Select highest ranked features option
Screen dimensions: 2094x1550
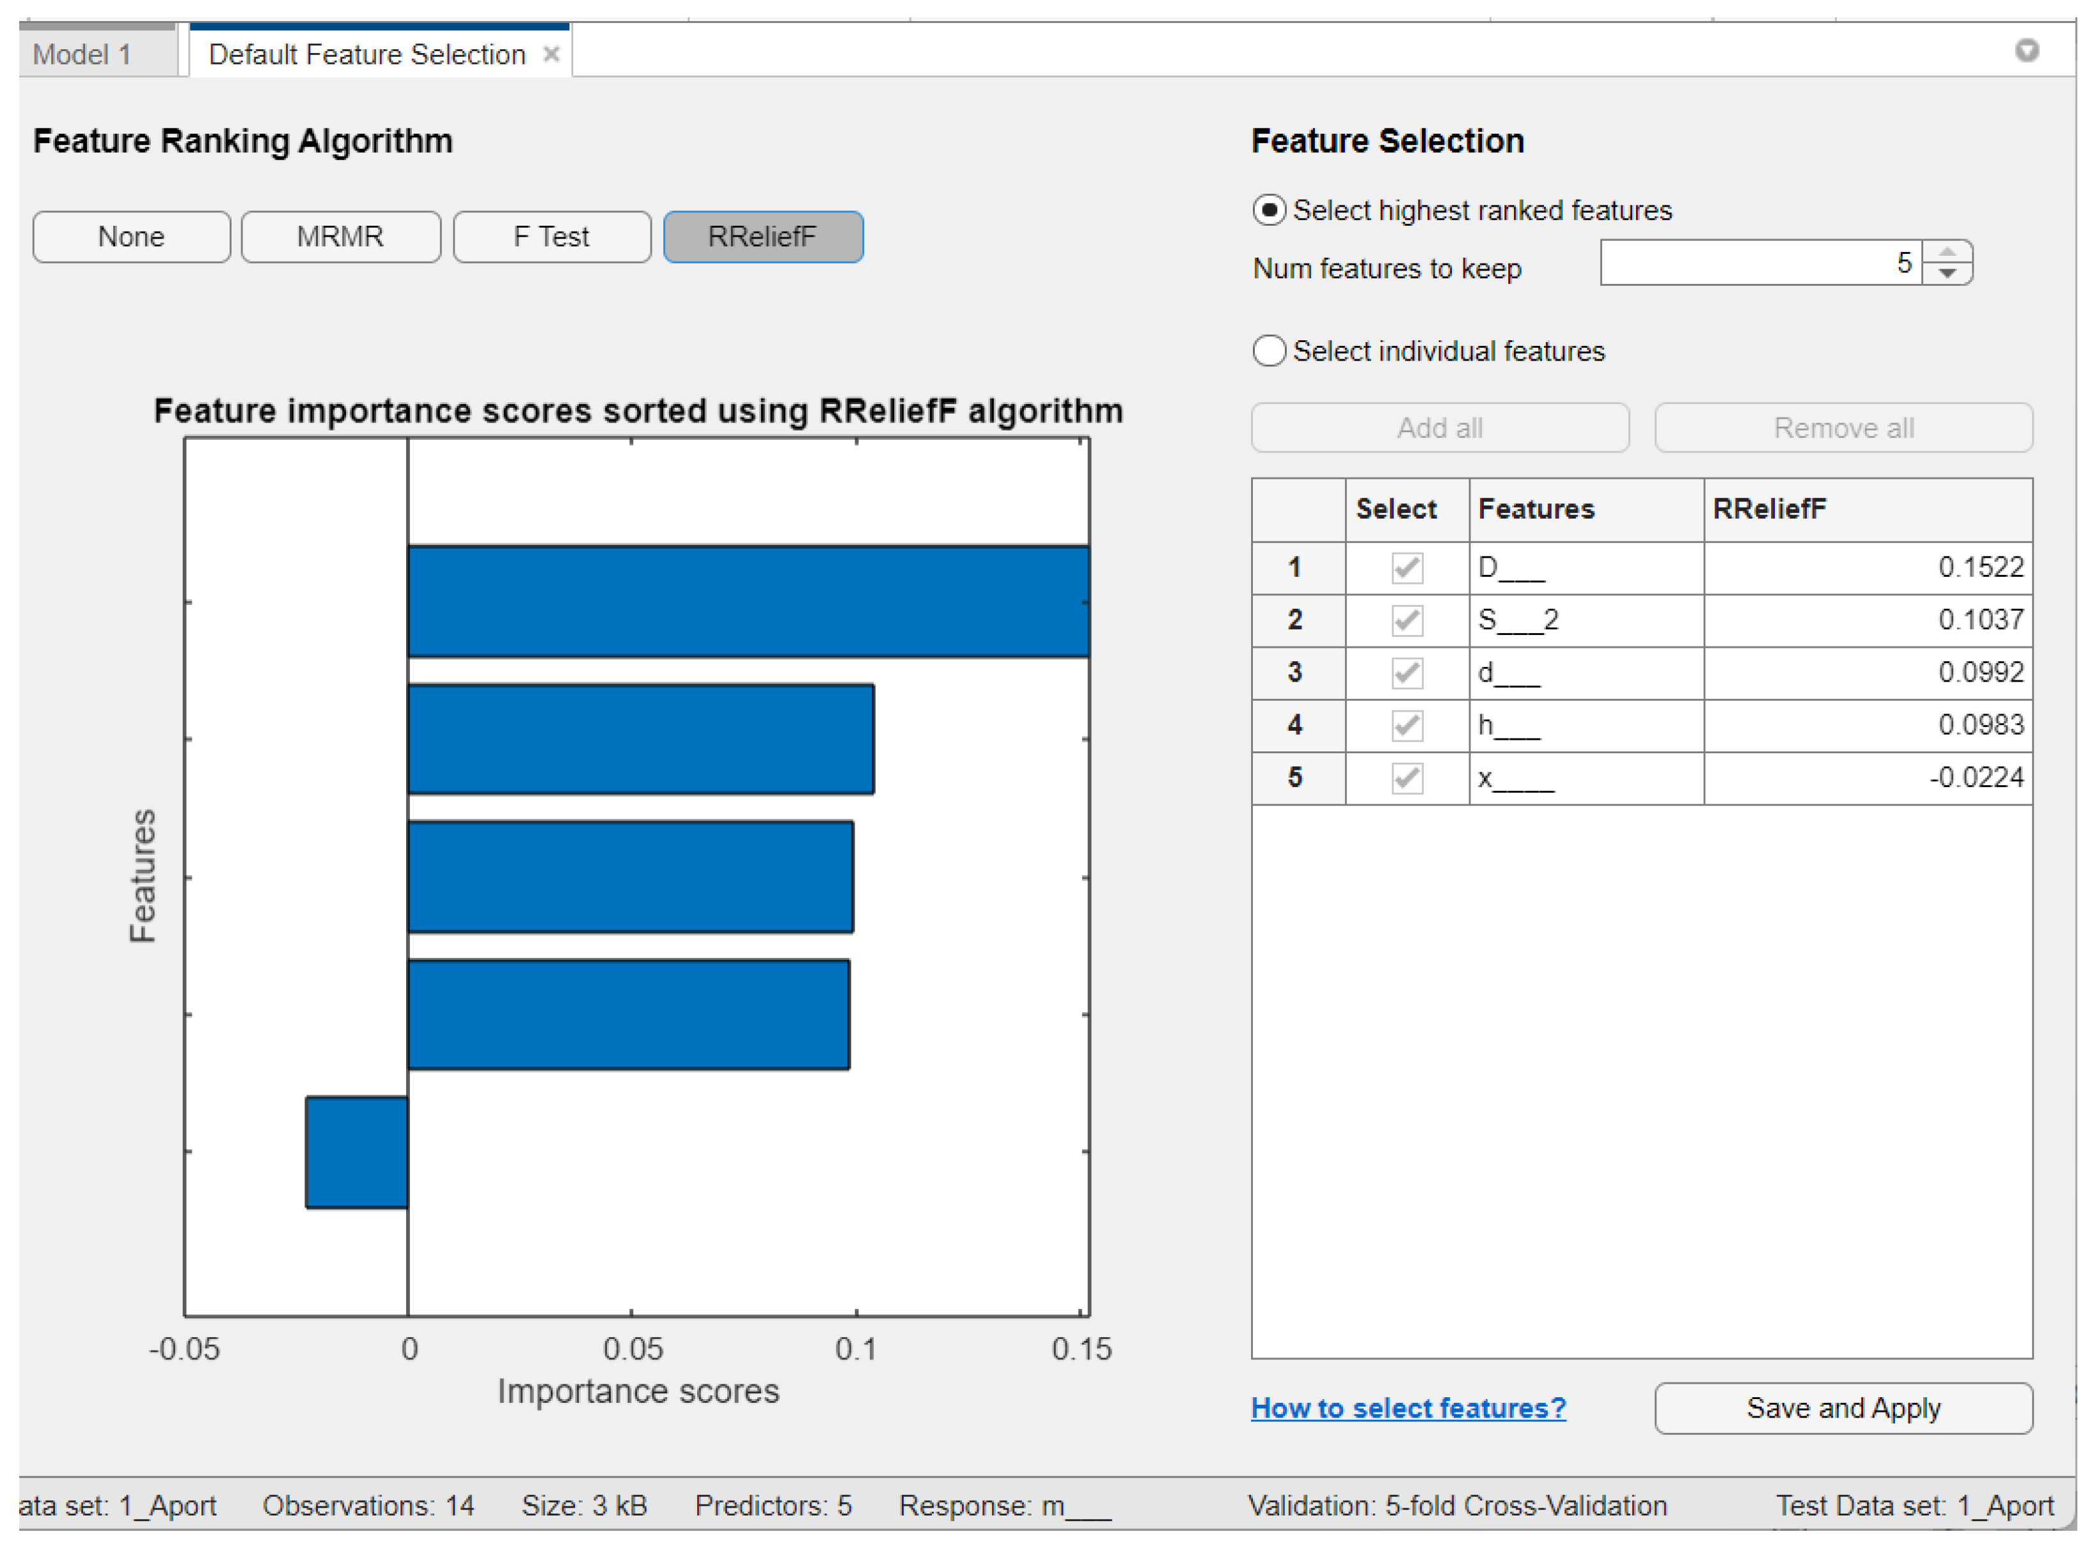point(1269,210)
